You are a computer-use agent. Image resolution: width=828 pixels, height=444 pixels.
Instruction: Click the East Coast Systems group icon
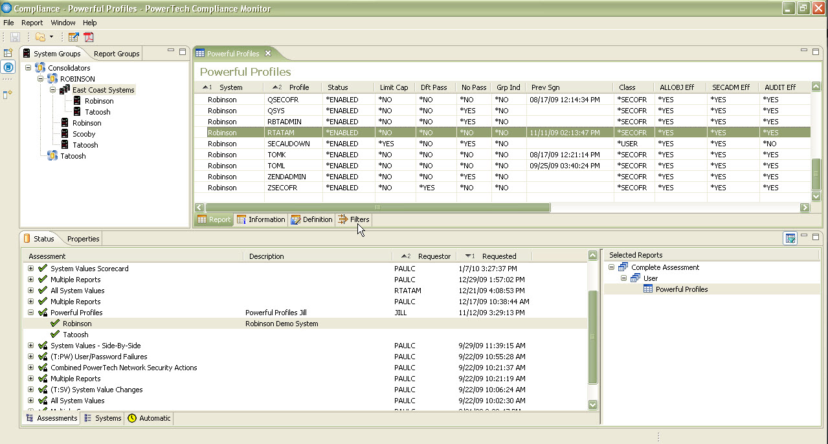(65, 90)
